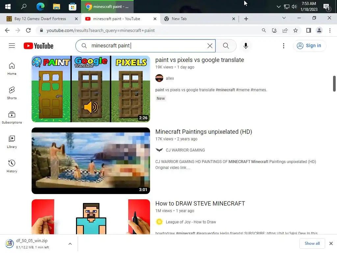Switch to the Bay 12 Games: Dwarf Fortress tab
Image resolution: width=337 pixels, height=253 pixels.
point(40,19)
